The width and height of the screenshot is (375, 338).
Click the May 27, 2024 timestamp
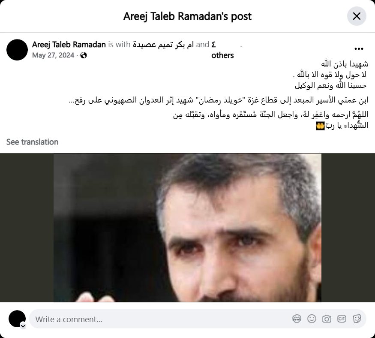(x=53, y=55)
